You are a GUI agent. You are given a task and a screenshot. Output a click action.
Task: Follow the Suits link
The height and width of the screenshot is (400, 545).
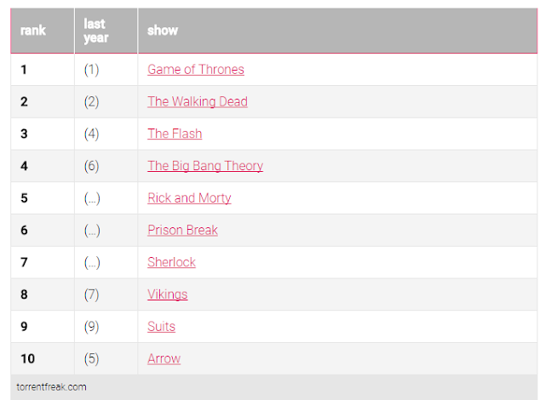161,327
